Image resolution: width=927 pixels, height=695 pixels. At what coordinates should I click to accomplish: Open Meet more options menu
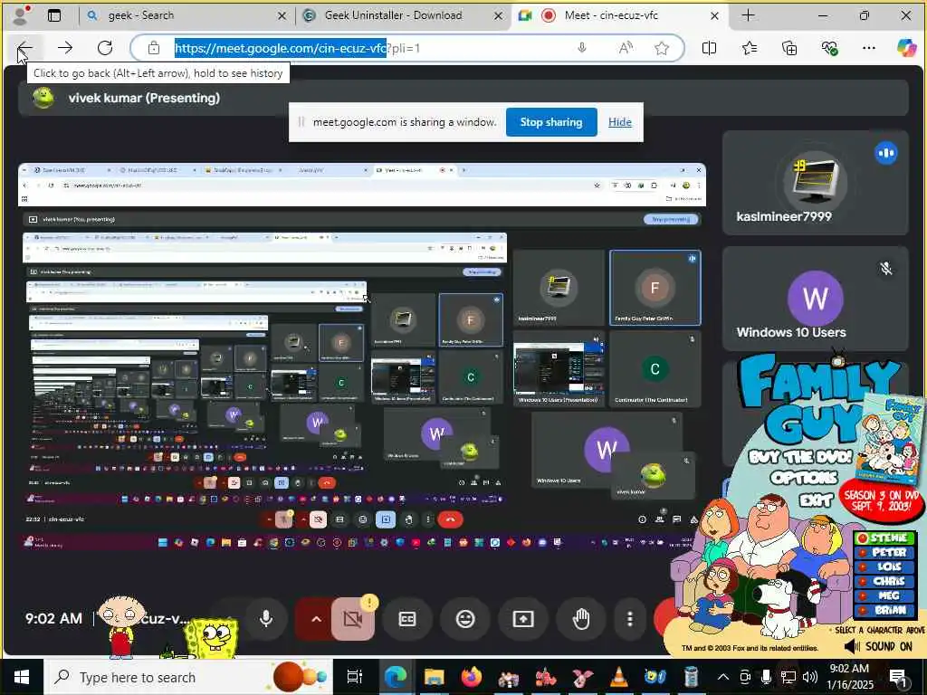[630, 619]
